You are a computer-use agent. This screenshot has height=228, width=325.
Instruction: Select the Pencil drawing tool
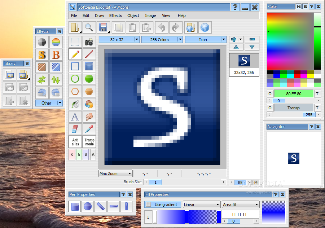pyautogui.click(x=75, y=54)
